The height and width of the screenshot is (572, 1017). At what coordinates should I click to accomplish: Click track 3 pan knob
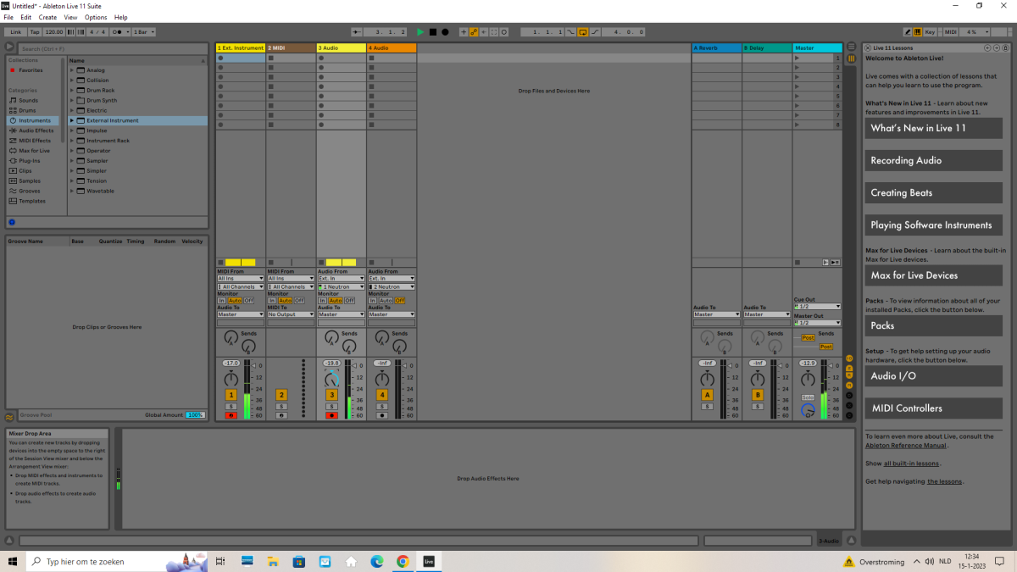tap(331, 379)
